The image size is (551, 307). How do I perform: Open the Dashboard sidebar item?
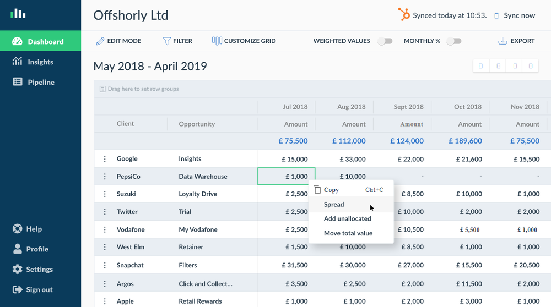[x=40, y=41]
